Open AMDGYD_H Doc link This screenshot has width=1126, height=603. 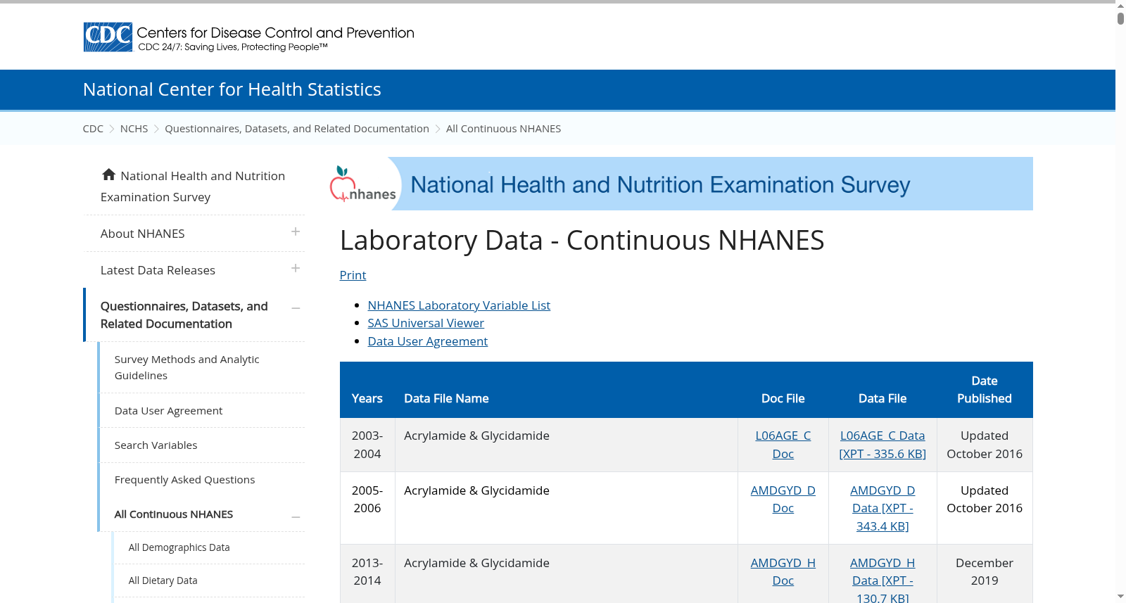(x=783, y=572)
